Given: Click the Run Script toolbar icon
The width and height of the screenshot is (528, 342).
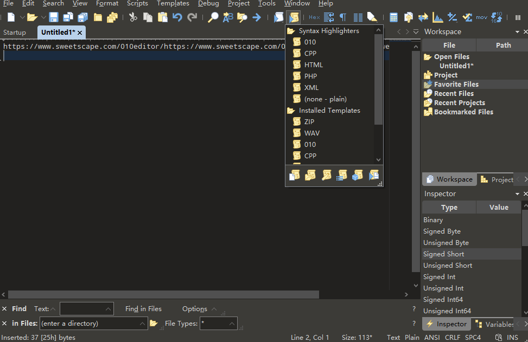Looking at the screenshot, I should (x=278, y=17).
